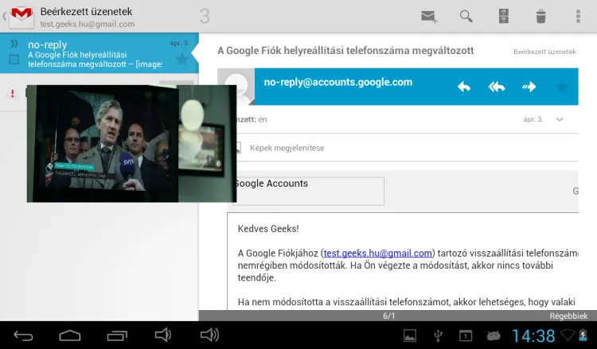
Task: Forward this email message
Action: (529, 87)
